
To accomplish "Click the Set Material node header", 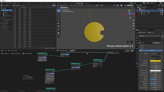I will point(98,60).
